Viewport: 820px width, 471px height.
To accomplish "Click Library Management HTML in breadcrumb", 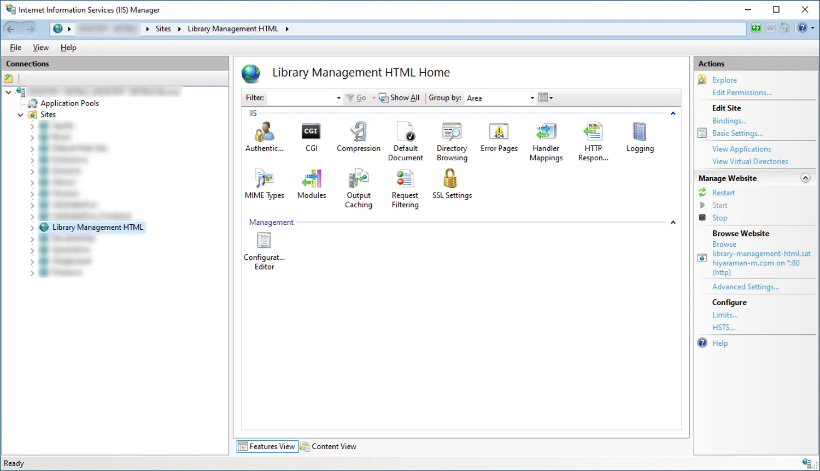I will [233, 29].
